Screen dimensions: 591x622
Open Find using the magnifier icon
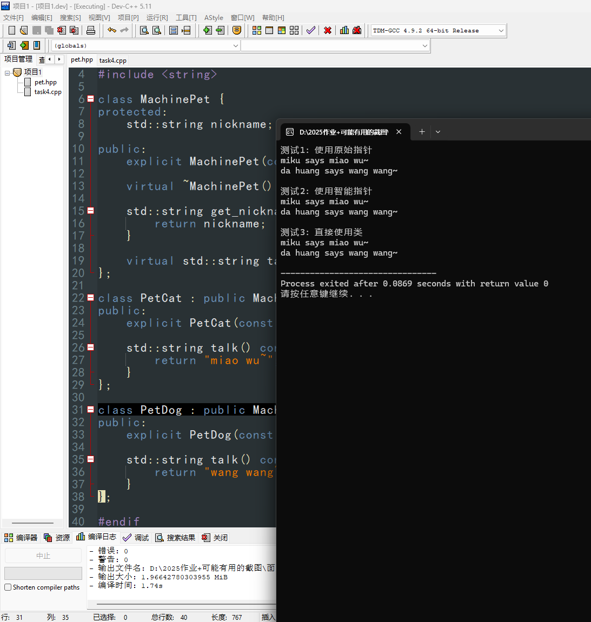tap(144, 30)
